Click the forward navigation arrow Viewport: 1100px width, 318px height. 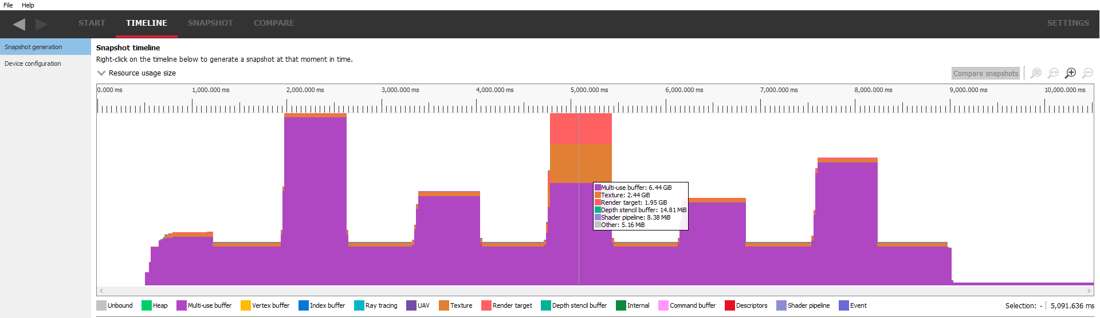(41, 24)
